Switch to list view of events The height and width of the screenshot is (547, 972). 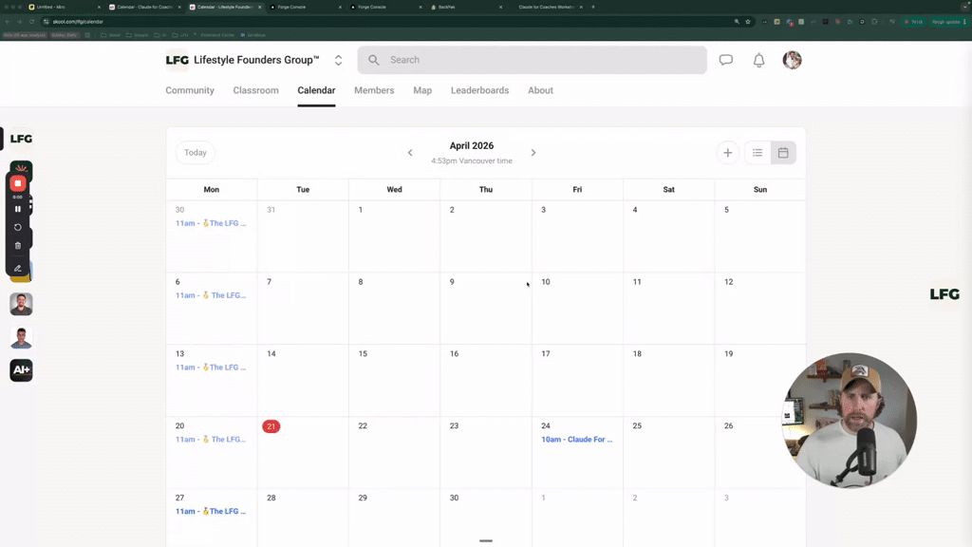(757, 153)
